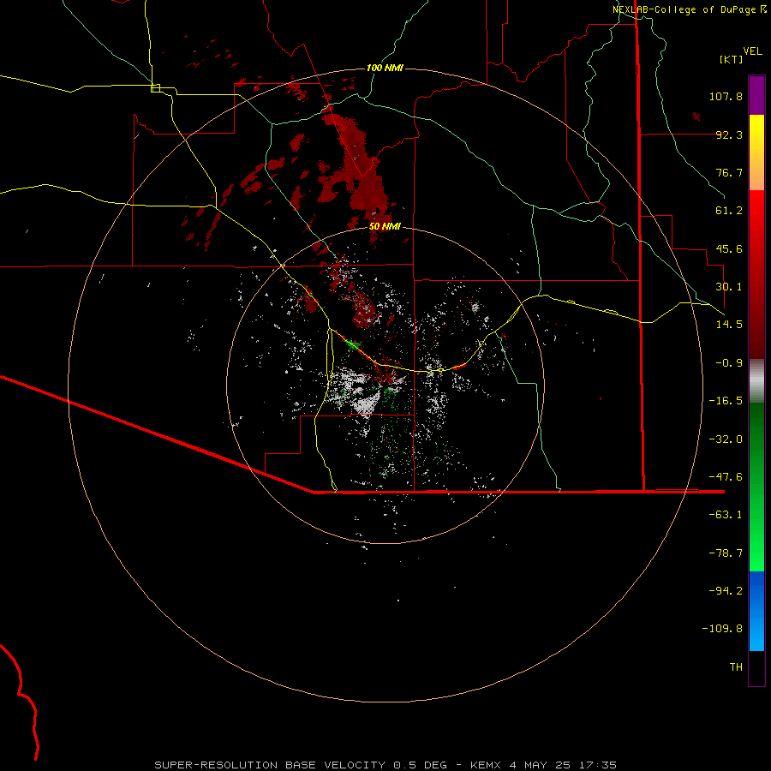Click the TH threshold label
Image resolution: width=771 pixels, height=771 pixels.
(736, 667)
